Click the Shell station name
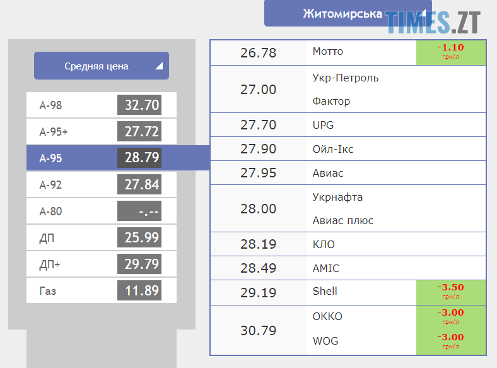This screenshot has width=497, height=368. click(x=325, y=291)
